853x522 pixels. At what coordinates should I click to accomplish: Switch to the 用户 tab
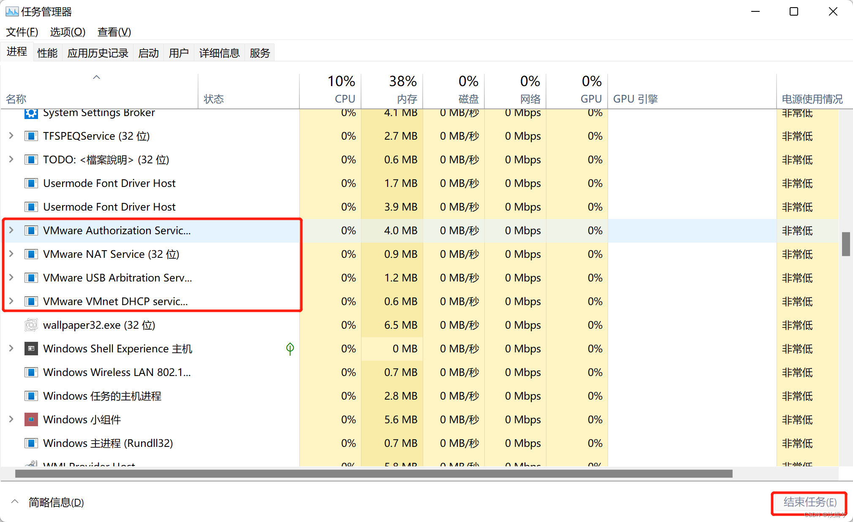pyautogui.click(x=179, y=53)
